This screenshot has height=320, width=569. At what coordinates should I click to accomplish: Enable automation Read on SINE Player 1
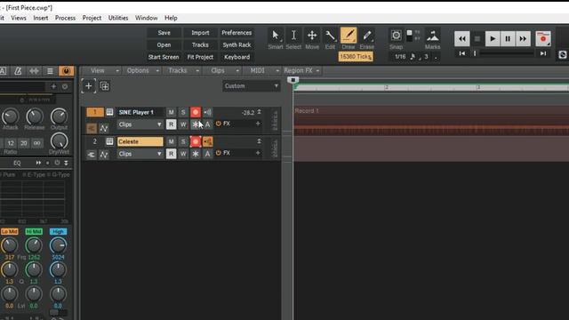click(x=171, y=124)
